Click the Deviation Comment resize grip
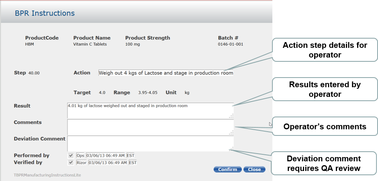The image size is (378, 181). click(x=231, y=149)
